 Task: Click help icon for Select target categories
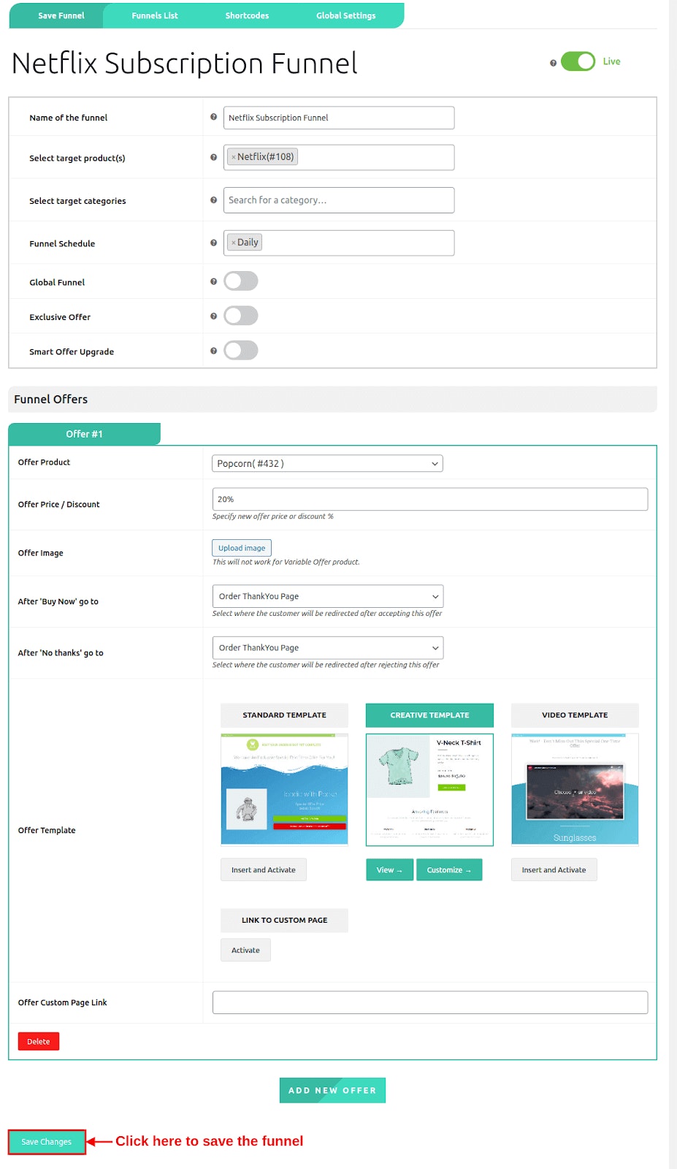click(213, 199)
